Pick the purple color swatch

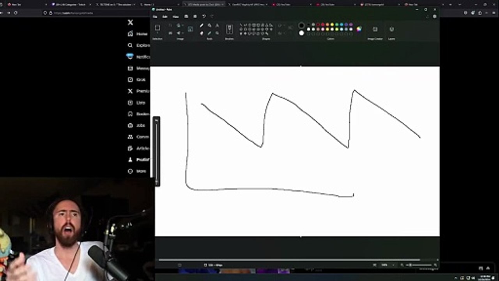pyautogui.click(x=351, y=25)
